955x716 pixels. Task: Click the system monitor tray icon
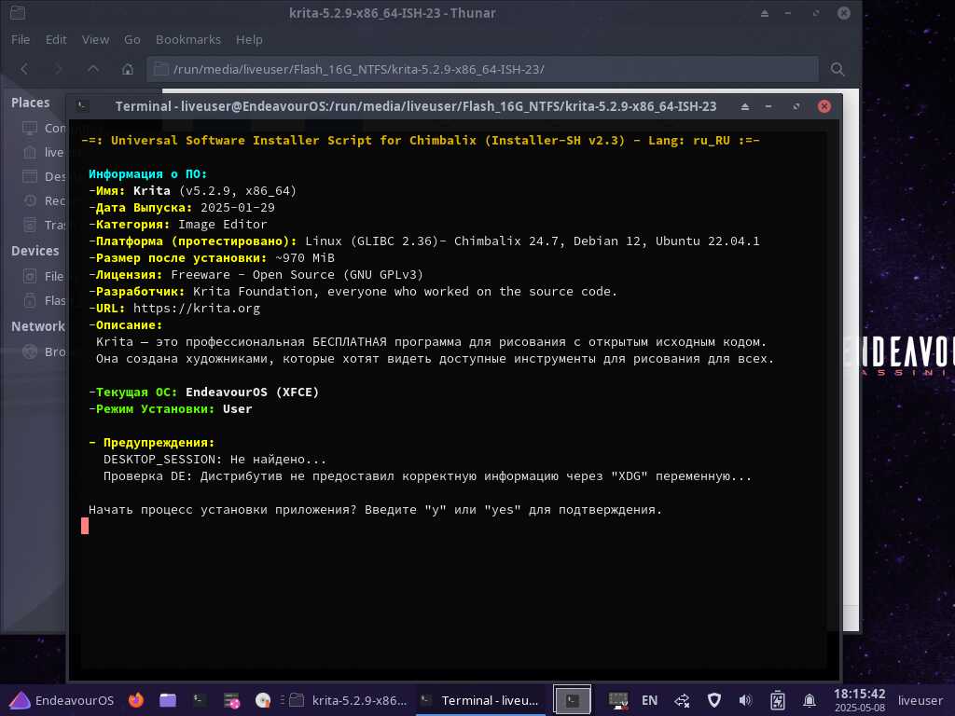[x=618, y=700]
